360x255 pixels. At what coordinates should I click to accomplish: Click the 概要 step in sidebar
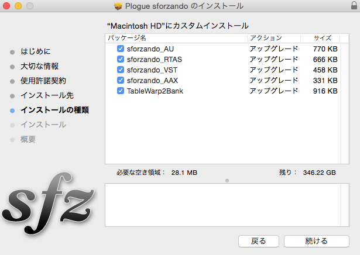click(28, 139)
